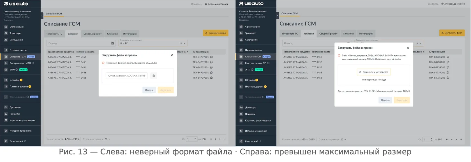This screenshot has width=471, height=162.
Task: Open rows-per-page dropdown in left screenshot
Action: tap(107, 139)
